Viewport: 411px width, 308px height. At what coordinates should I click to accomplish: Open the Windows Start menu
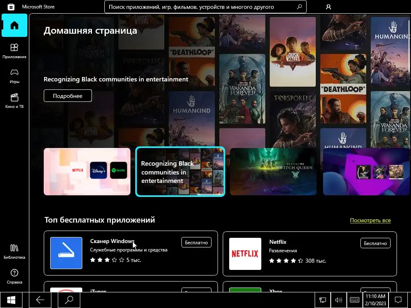pos(11,300)
